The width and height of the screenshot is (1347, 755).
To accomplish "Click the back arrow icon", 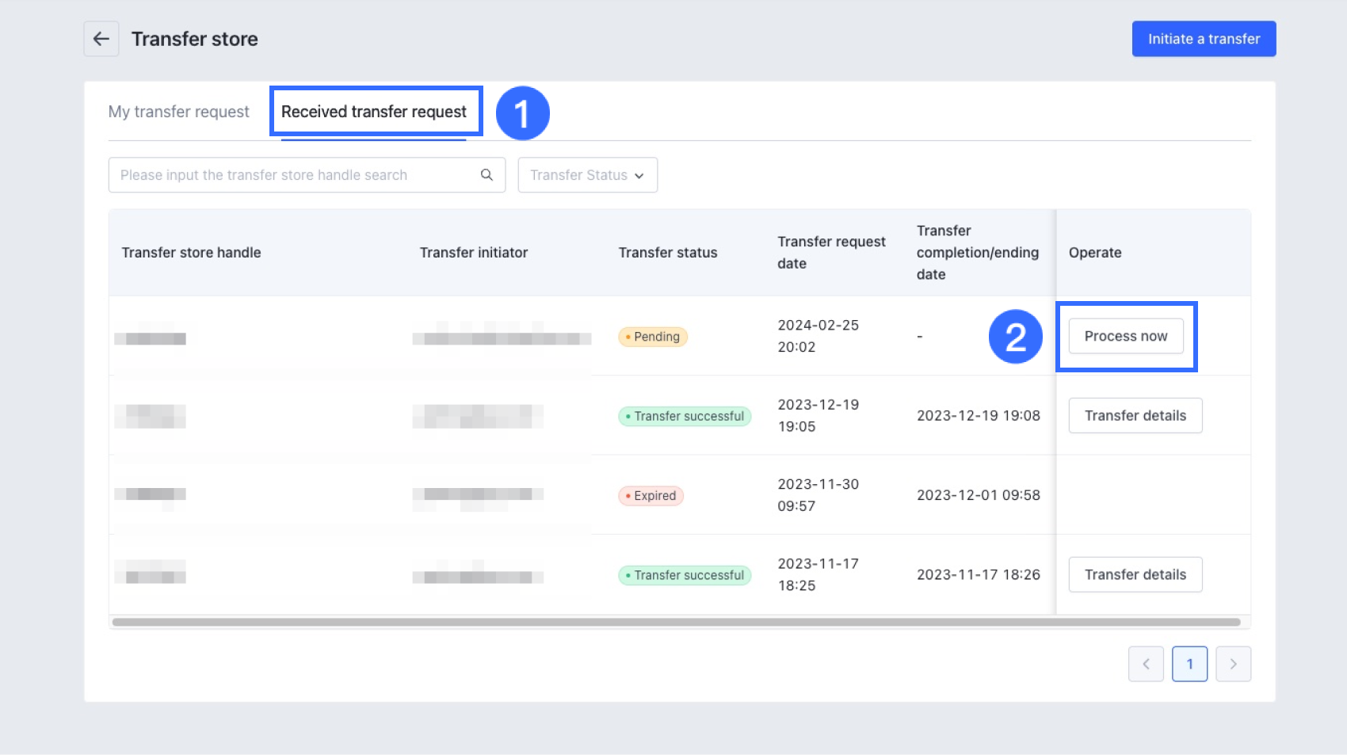I will (x=101, y=39).
